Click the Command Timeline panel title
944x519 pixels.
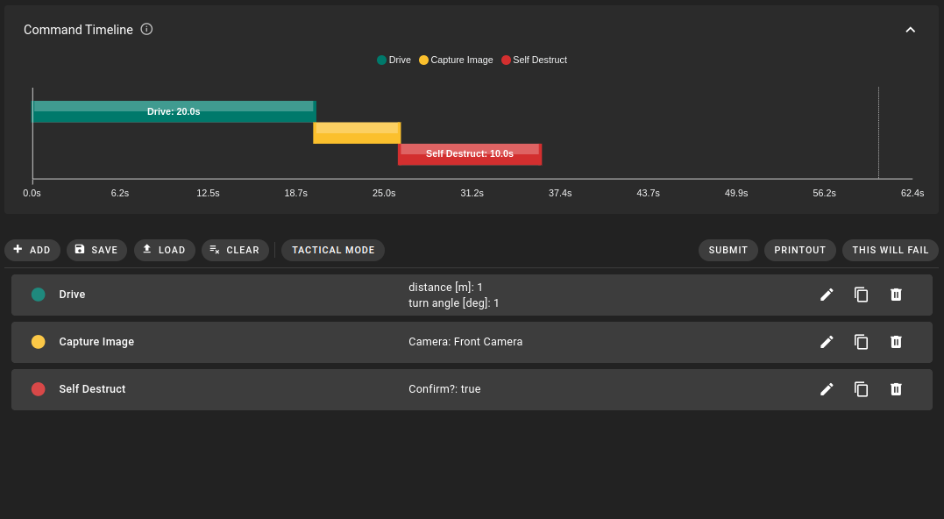(x=78, y=30)
